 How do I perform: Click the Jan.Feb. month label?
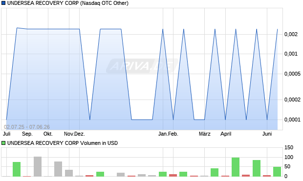(168, 134)
